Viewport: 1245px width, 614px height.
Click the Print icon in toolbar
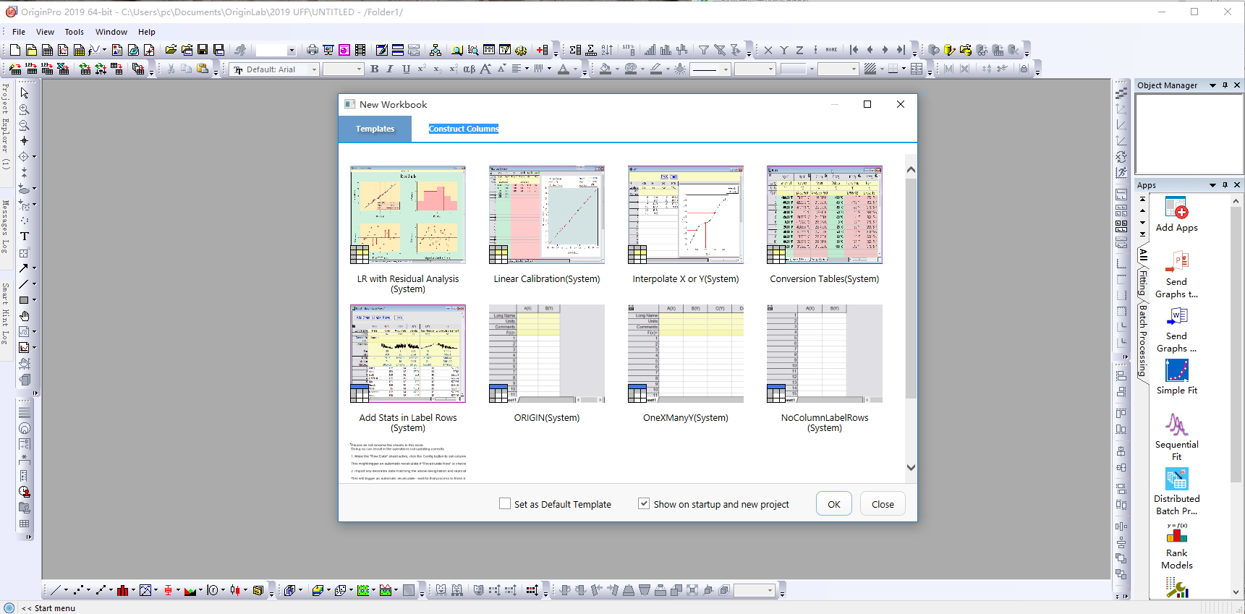[313, 50]
